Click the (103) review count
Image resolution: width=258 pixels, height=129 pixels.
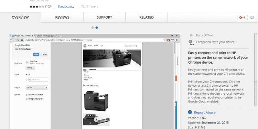48,7
